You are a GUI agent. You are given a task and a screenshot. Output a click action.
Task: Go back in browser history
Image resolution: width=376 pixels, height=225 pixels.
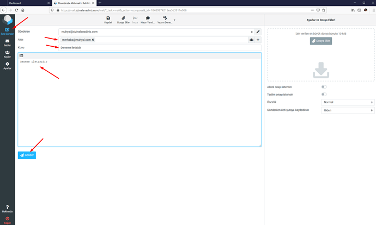(4, 10)
